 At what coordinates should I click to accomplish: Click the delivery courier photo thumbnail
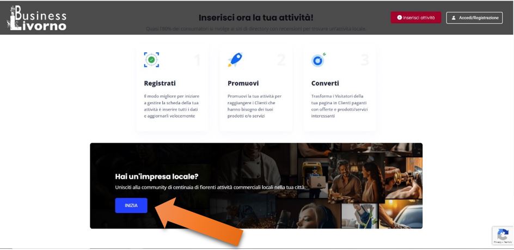(313, 177)
